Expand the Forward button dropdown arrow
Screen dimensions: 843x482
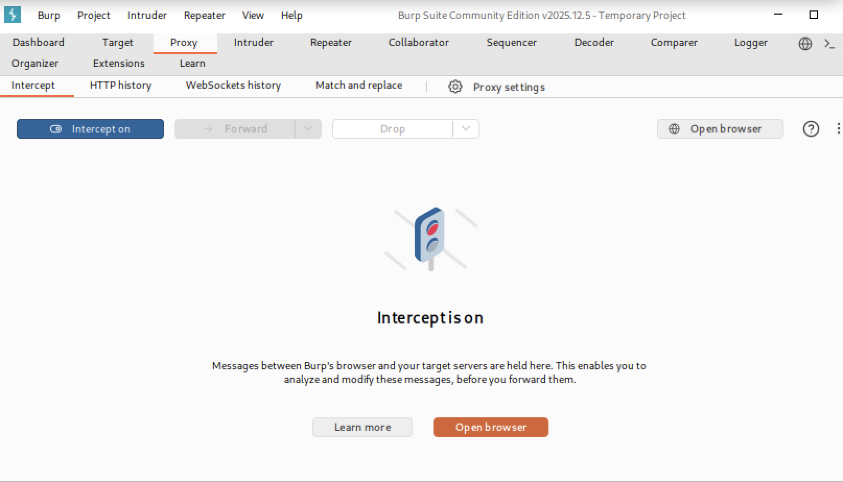[308, 129]
